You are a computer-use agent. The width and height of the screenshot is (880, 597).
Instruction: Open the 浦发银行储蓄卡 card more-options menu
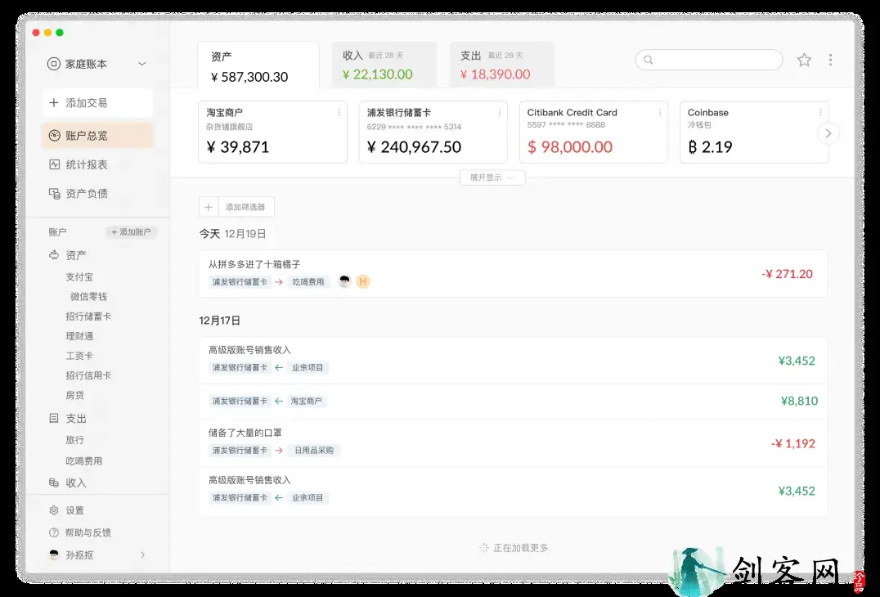pos(500,113)
